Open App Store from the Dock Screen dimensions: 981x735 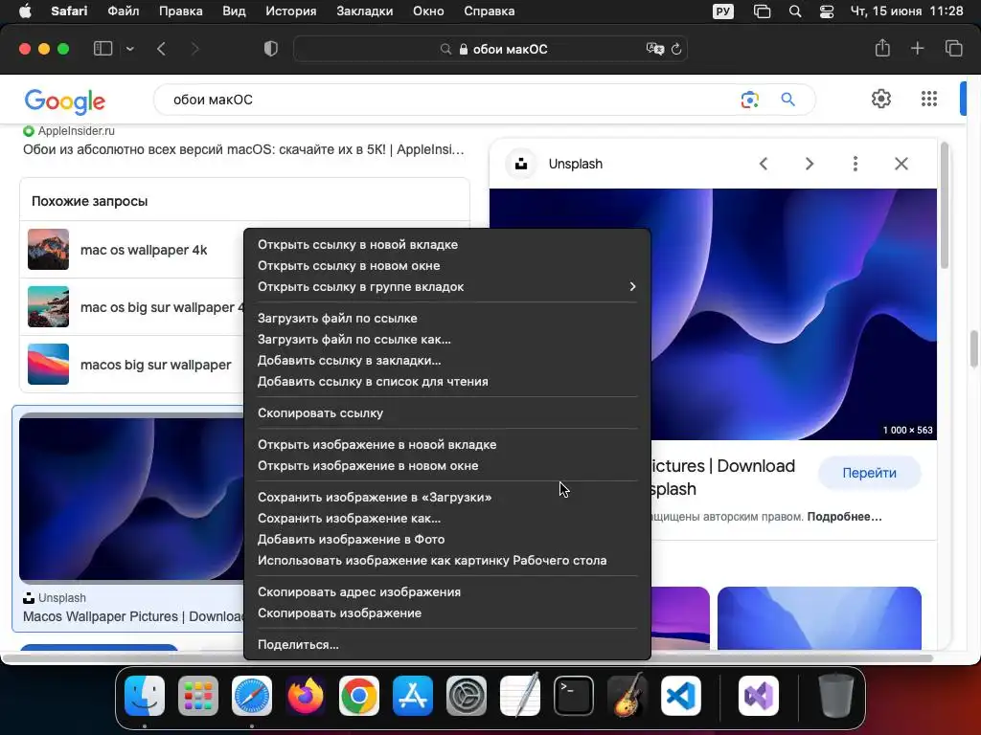(x=413, y=696)
